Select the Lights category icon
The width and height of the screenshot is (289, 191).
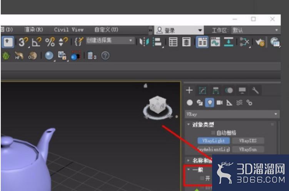click(x=210, y=103)
